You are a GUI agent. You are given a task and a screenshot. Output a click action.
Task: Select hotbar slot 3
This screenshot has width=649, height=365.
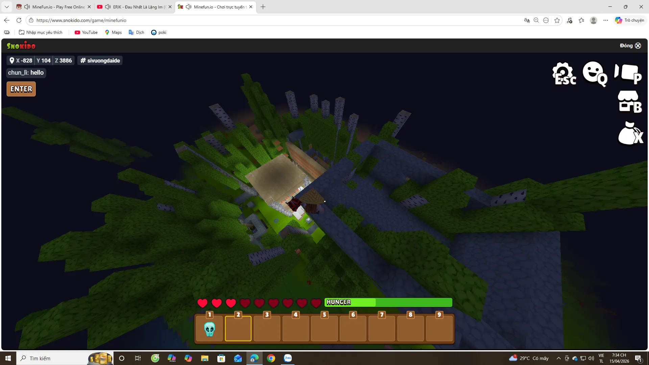pos(267,328)
